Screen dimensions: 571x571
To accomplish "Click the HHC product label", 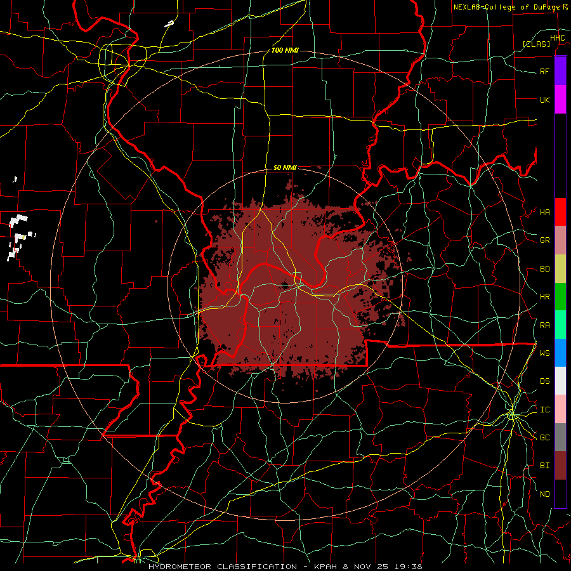I will click(557, 38).
